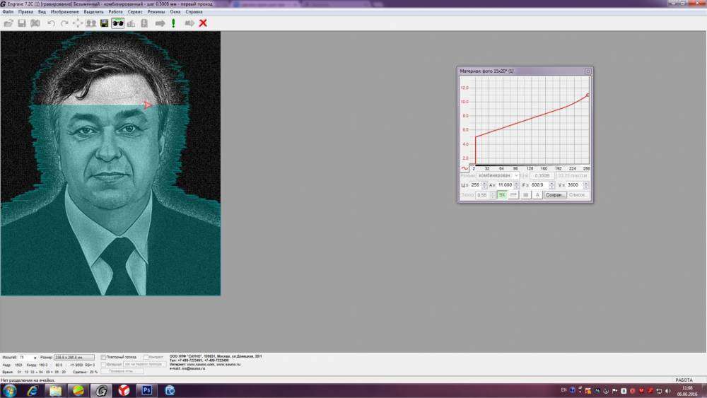Click the Список... button
Image resolution: width=707 pixels, height=398 pixels.
tap(578, 194)
